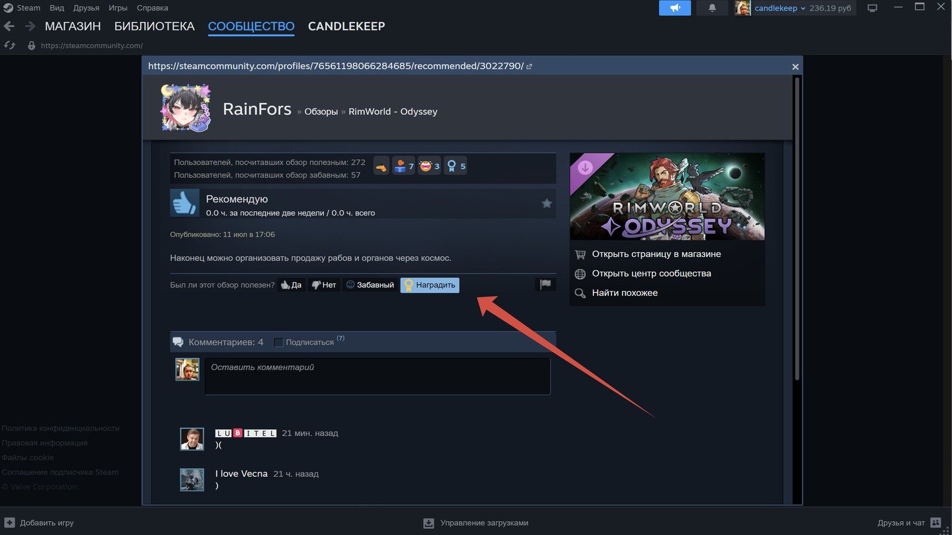
Task: Open the Друзья menu
Action: 86,8
